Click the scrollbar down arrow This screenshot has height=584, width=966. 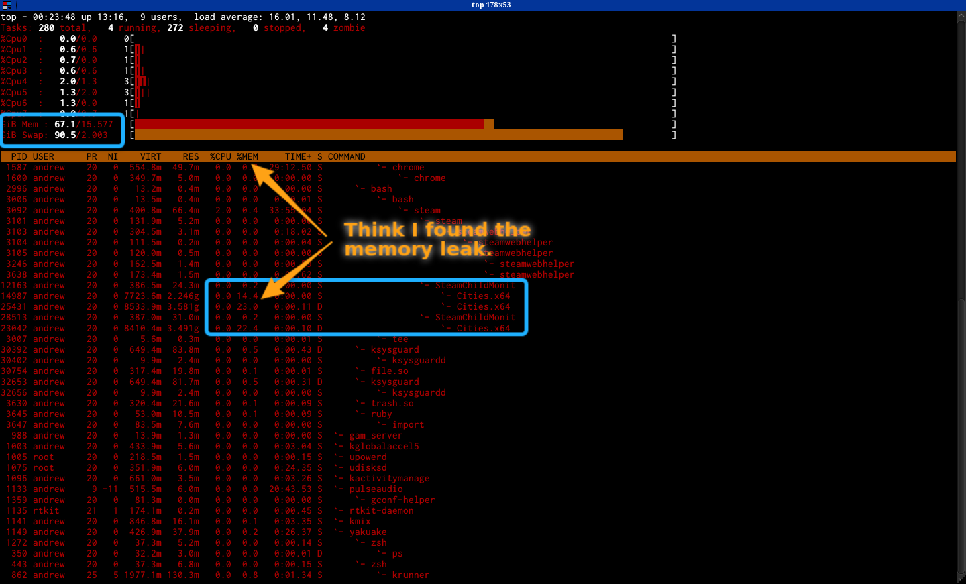(x=961, y=579)
